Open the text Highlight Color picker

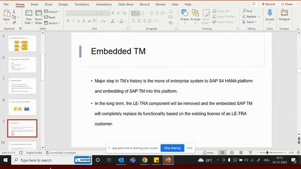(113, 21)
